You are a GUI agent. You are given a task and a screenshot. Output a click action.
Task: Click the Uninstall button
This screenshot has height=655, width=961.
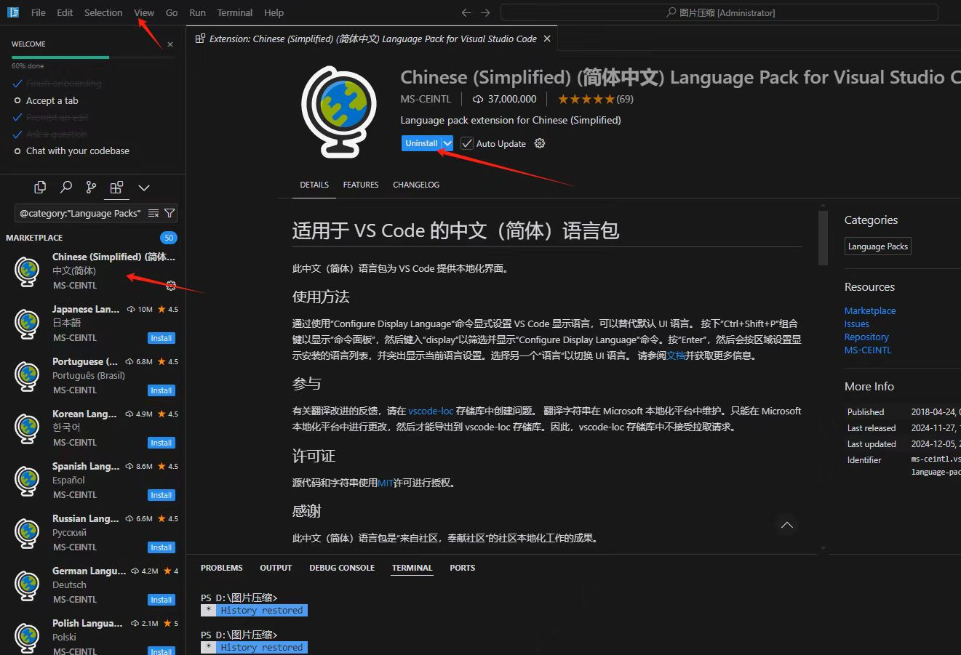421,143
